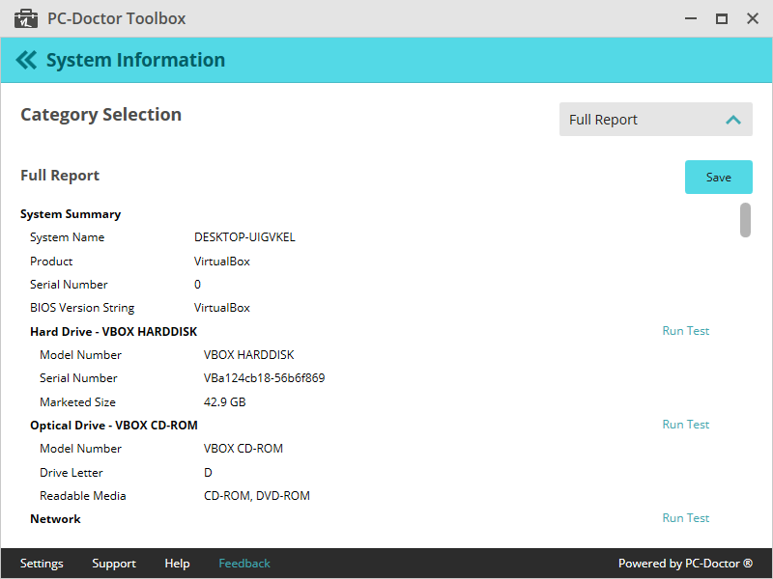Click the BIOS Version String label
773x579 pixels.
tap(82, 308)
